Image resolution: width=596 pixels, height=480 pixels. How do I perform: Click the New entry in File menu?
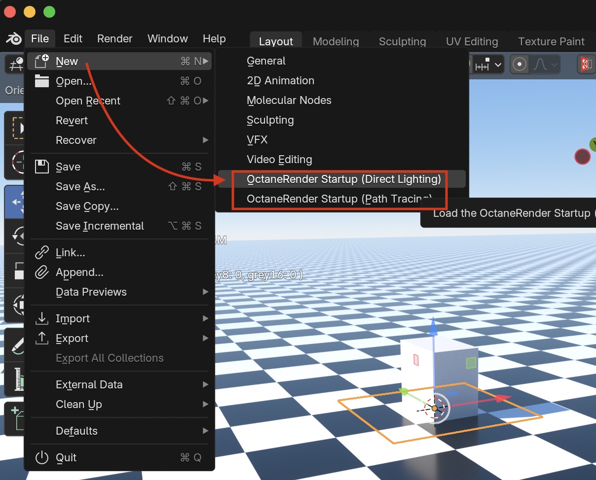coord(119,61)
